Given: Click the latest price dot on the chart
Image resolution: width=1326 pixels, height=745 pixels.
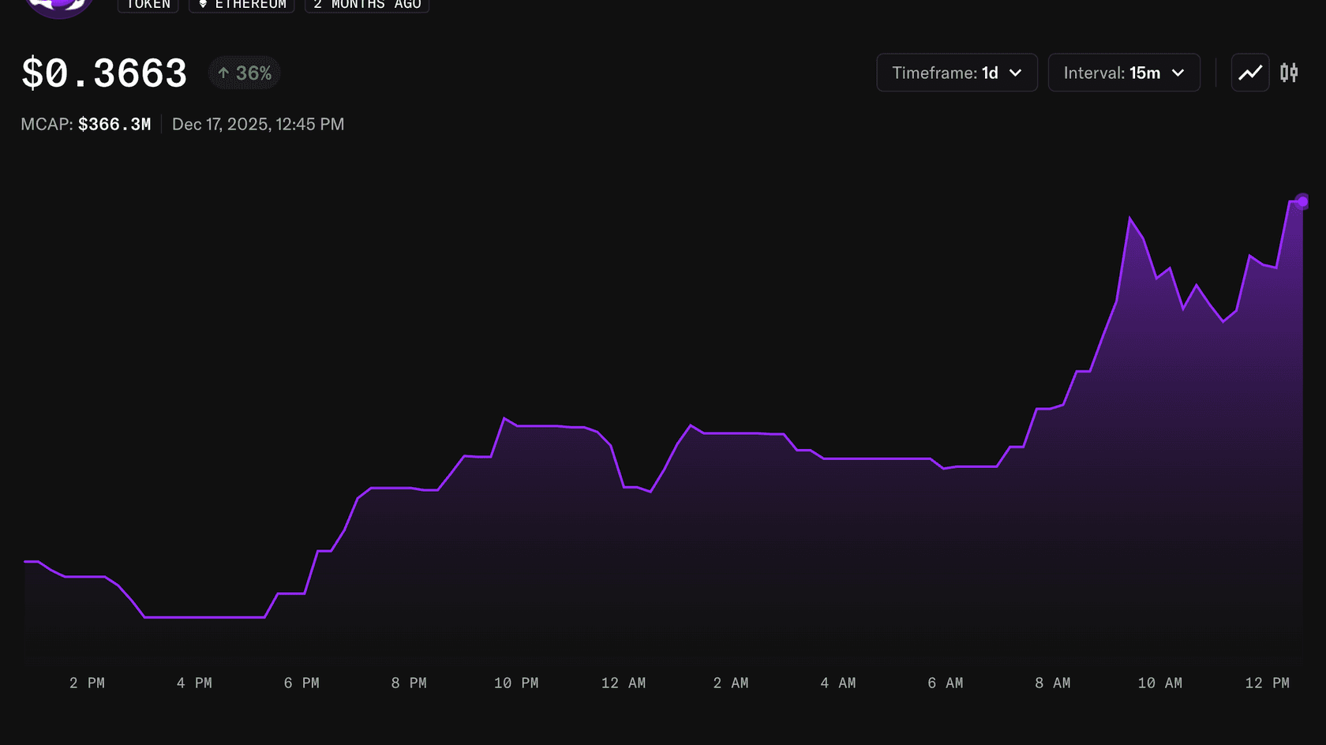Looking at the screenshot, I should coord(1302,203).
